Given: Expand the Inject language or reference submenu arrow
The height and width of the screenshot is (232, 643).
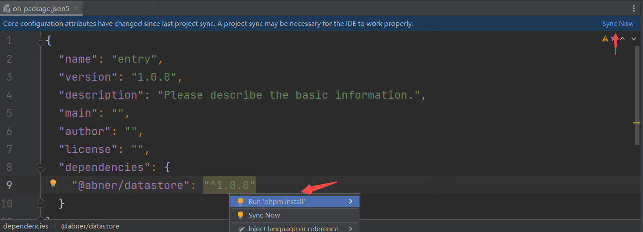Looking at the screenshot, I should pyautogui.click(x=351, y=228).
